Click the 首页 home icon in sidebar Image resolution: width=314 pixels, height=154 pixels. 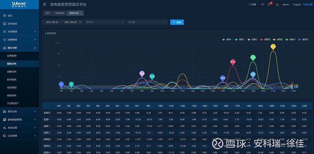click(5, 16)
